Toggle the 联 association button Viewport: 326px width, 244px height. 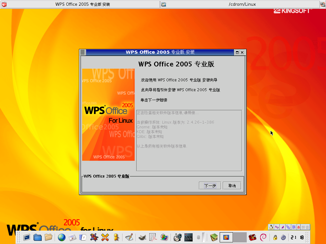[x=294, y=227]
